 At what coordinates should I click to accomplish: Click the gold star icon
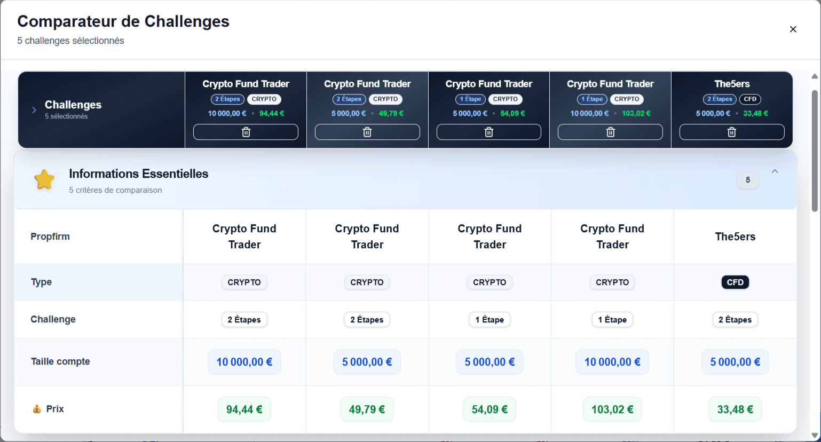coord(44,180)
